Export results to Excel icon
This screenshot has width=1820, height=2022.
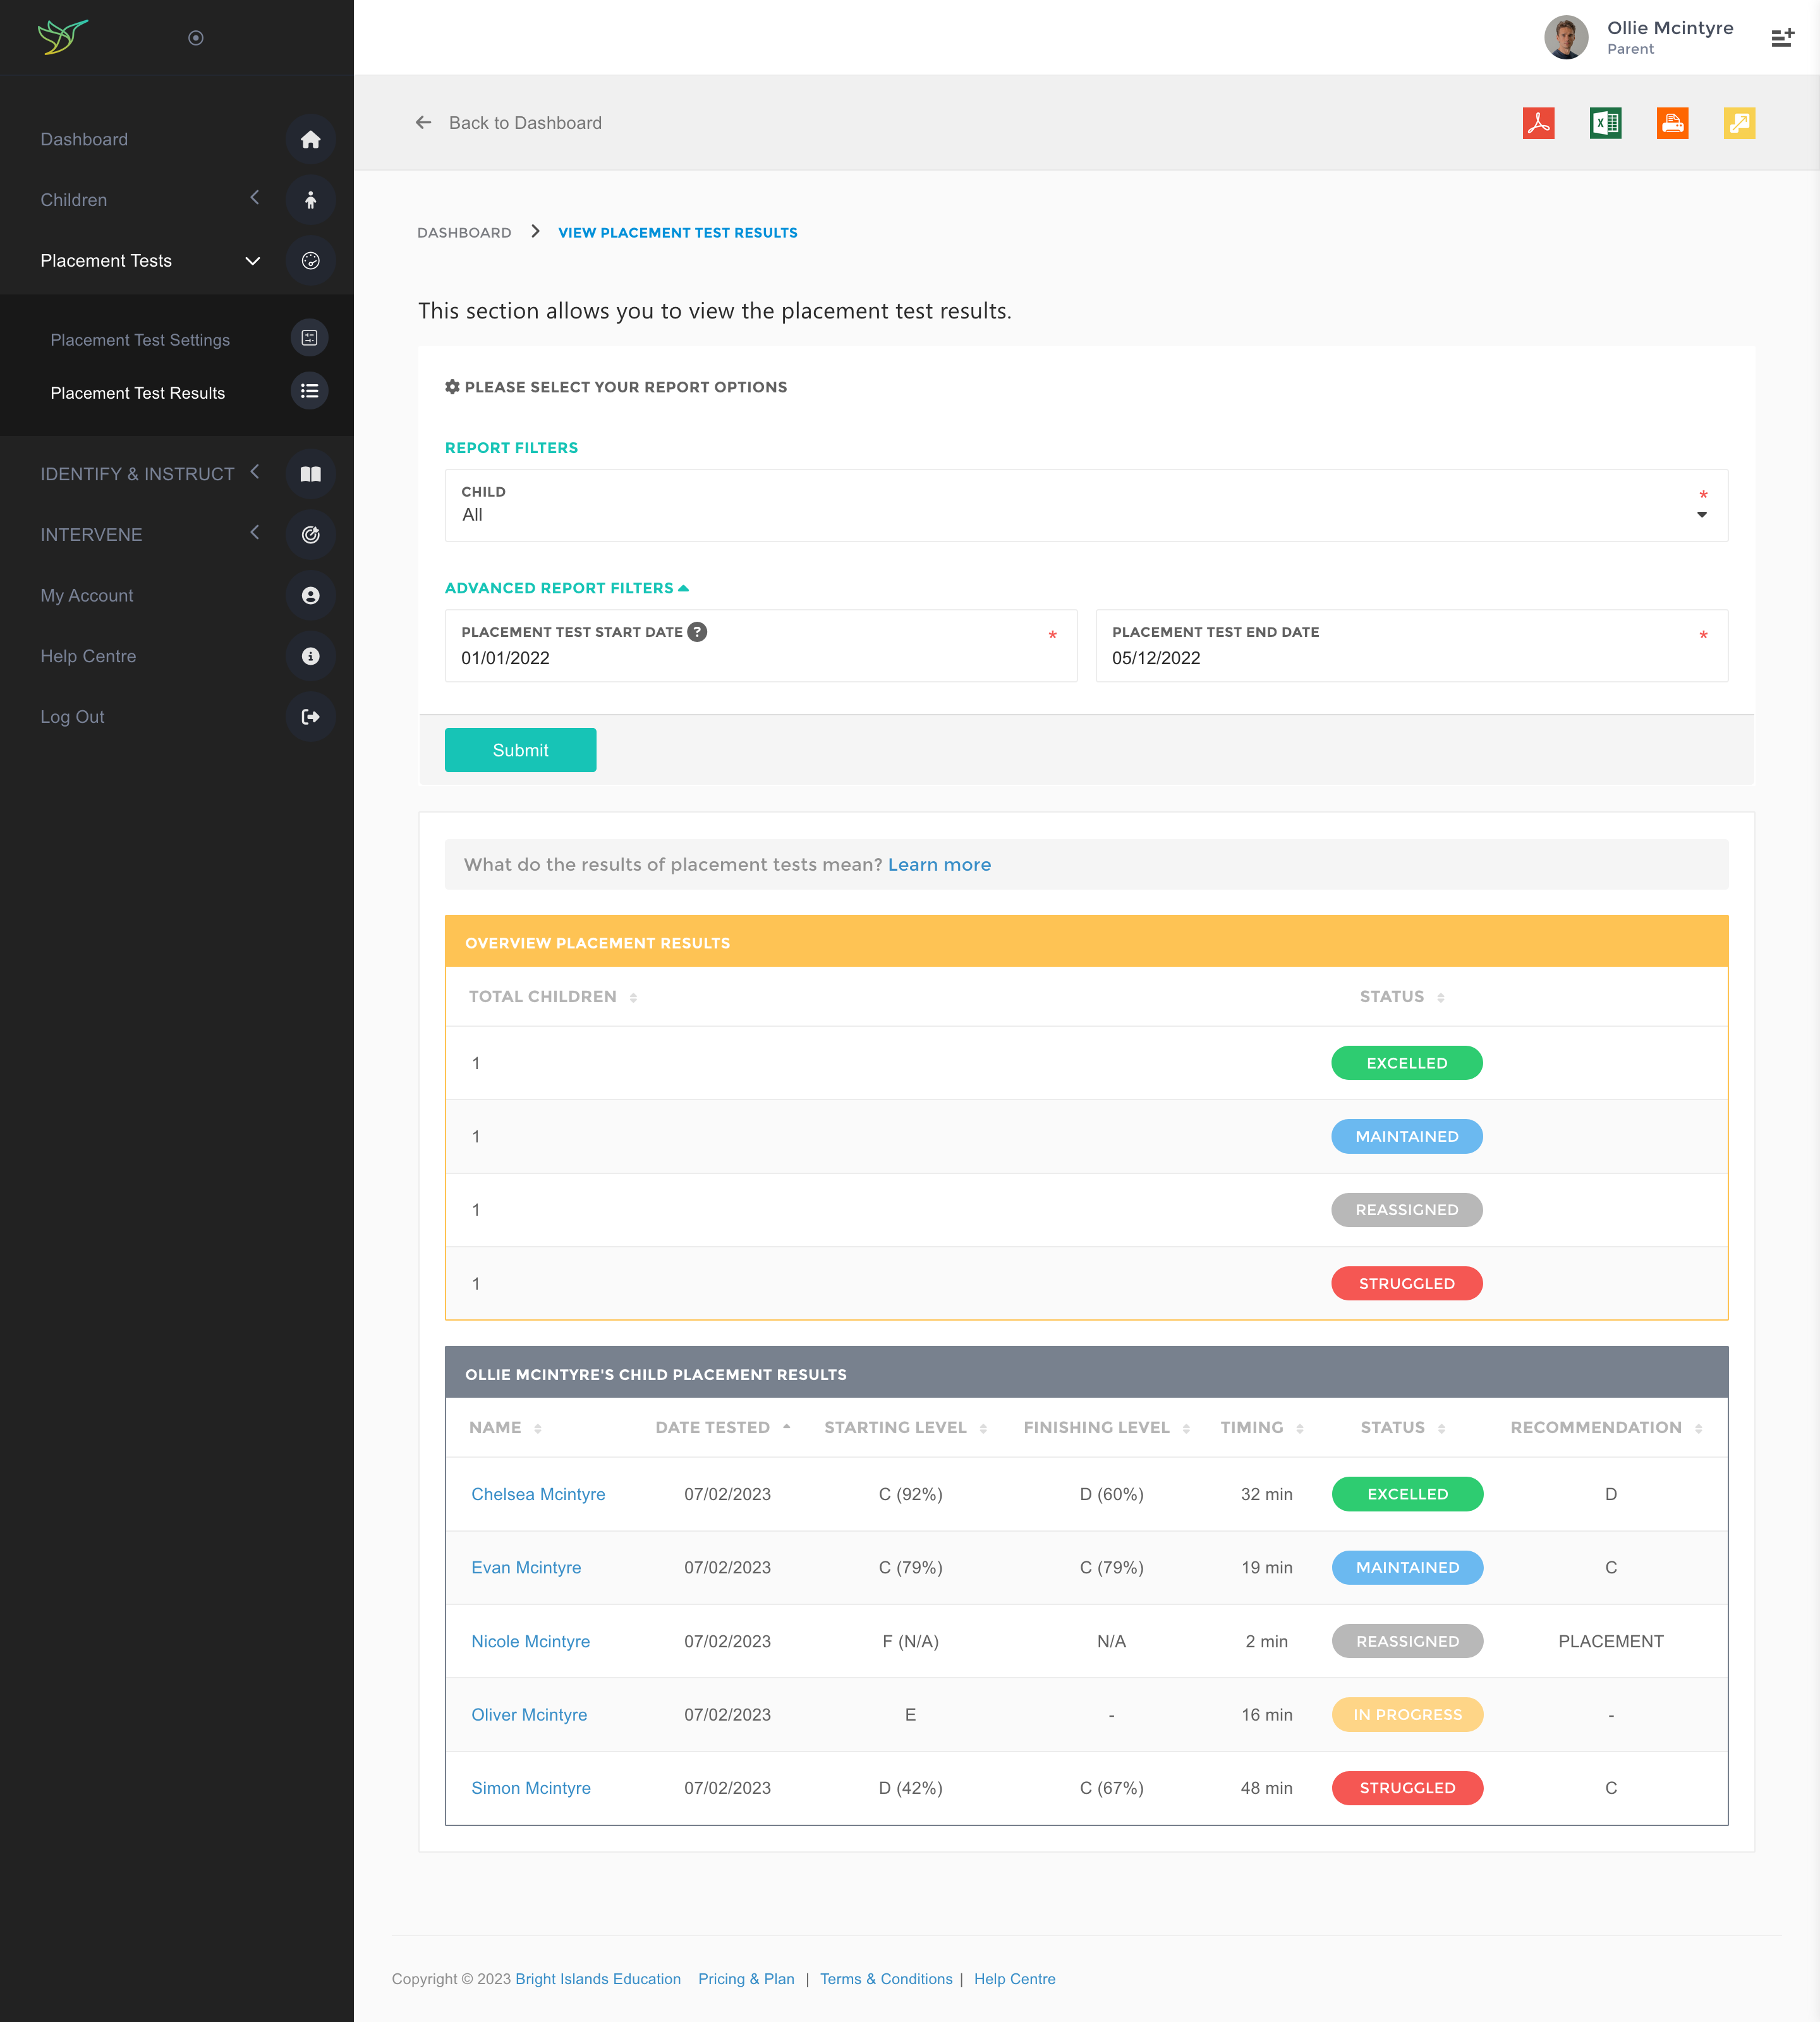[1605, 123]
